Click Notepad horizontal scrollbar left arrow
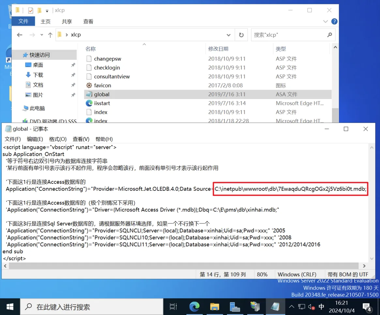Viewport: 380px width, 315px height. click(x=5, y=266)
